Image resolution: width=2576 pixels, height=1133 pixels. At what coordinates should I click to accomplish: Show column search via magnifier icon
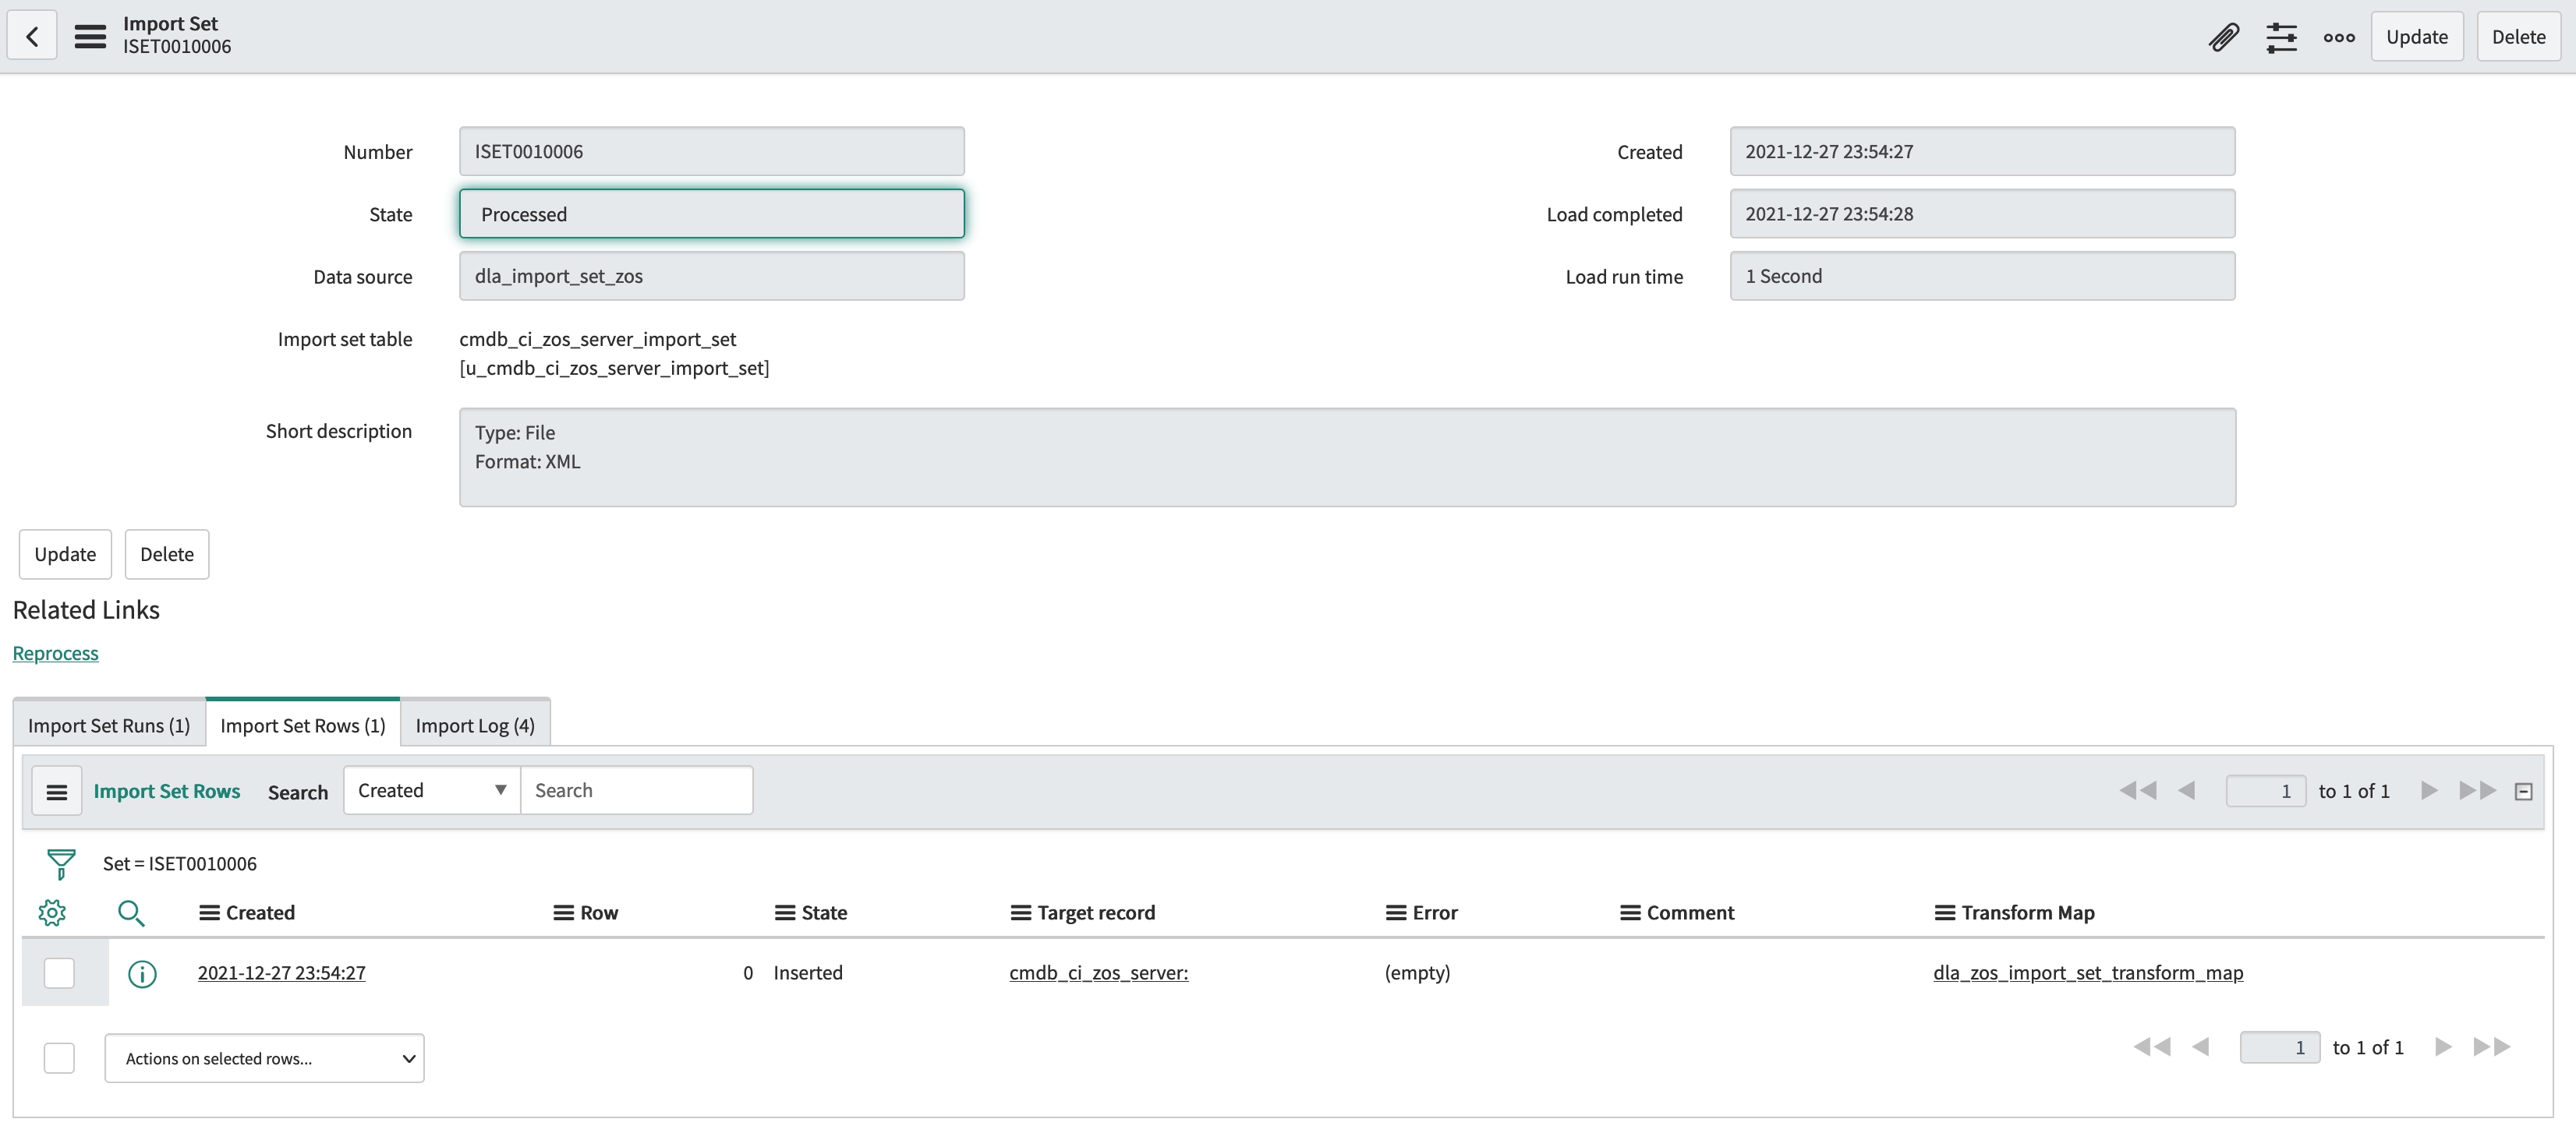click(131, 912)
